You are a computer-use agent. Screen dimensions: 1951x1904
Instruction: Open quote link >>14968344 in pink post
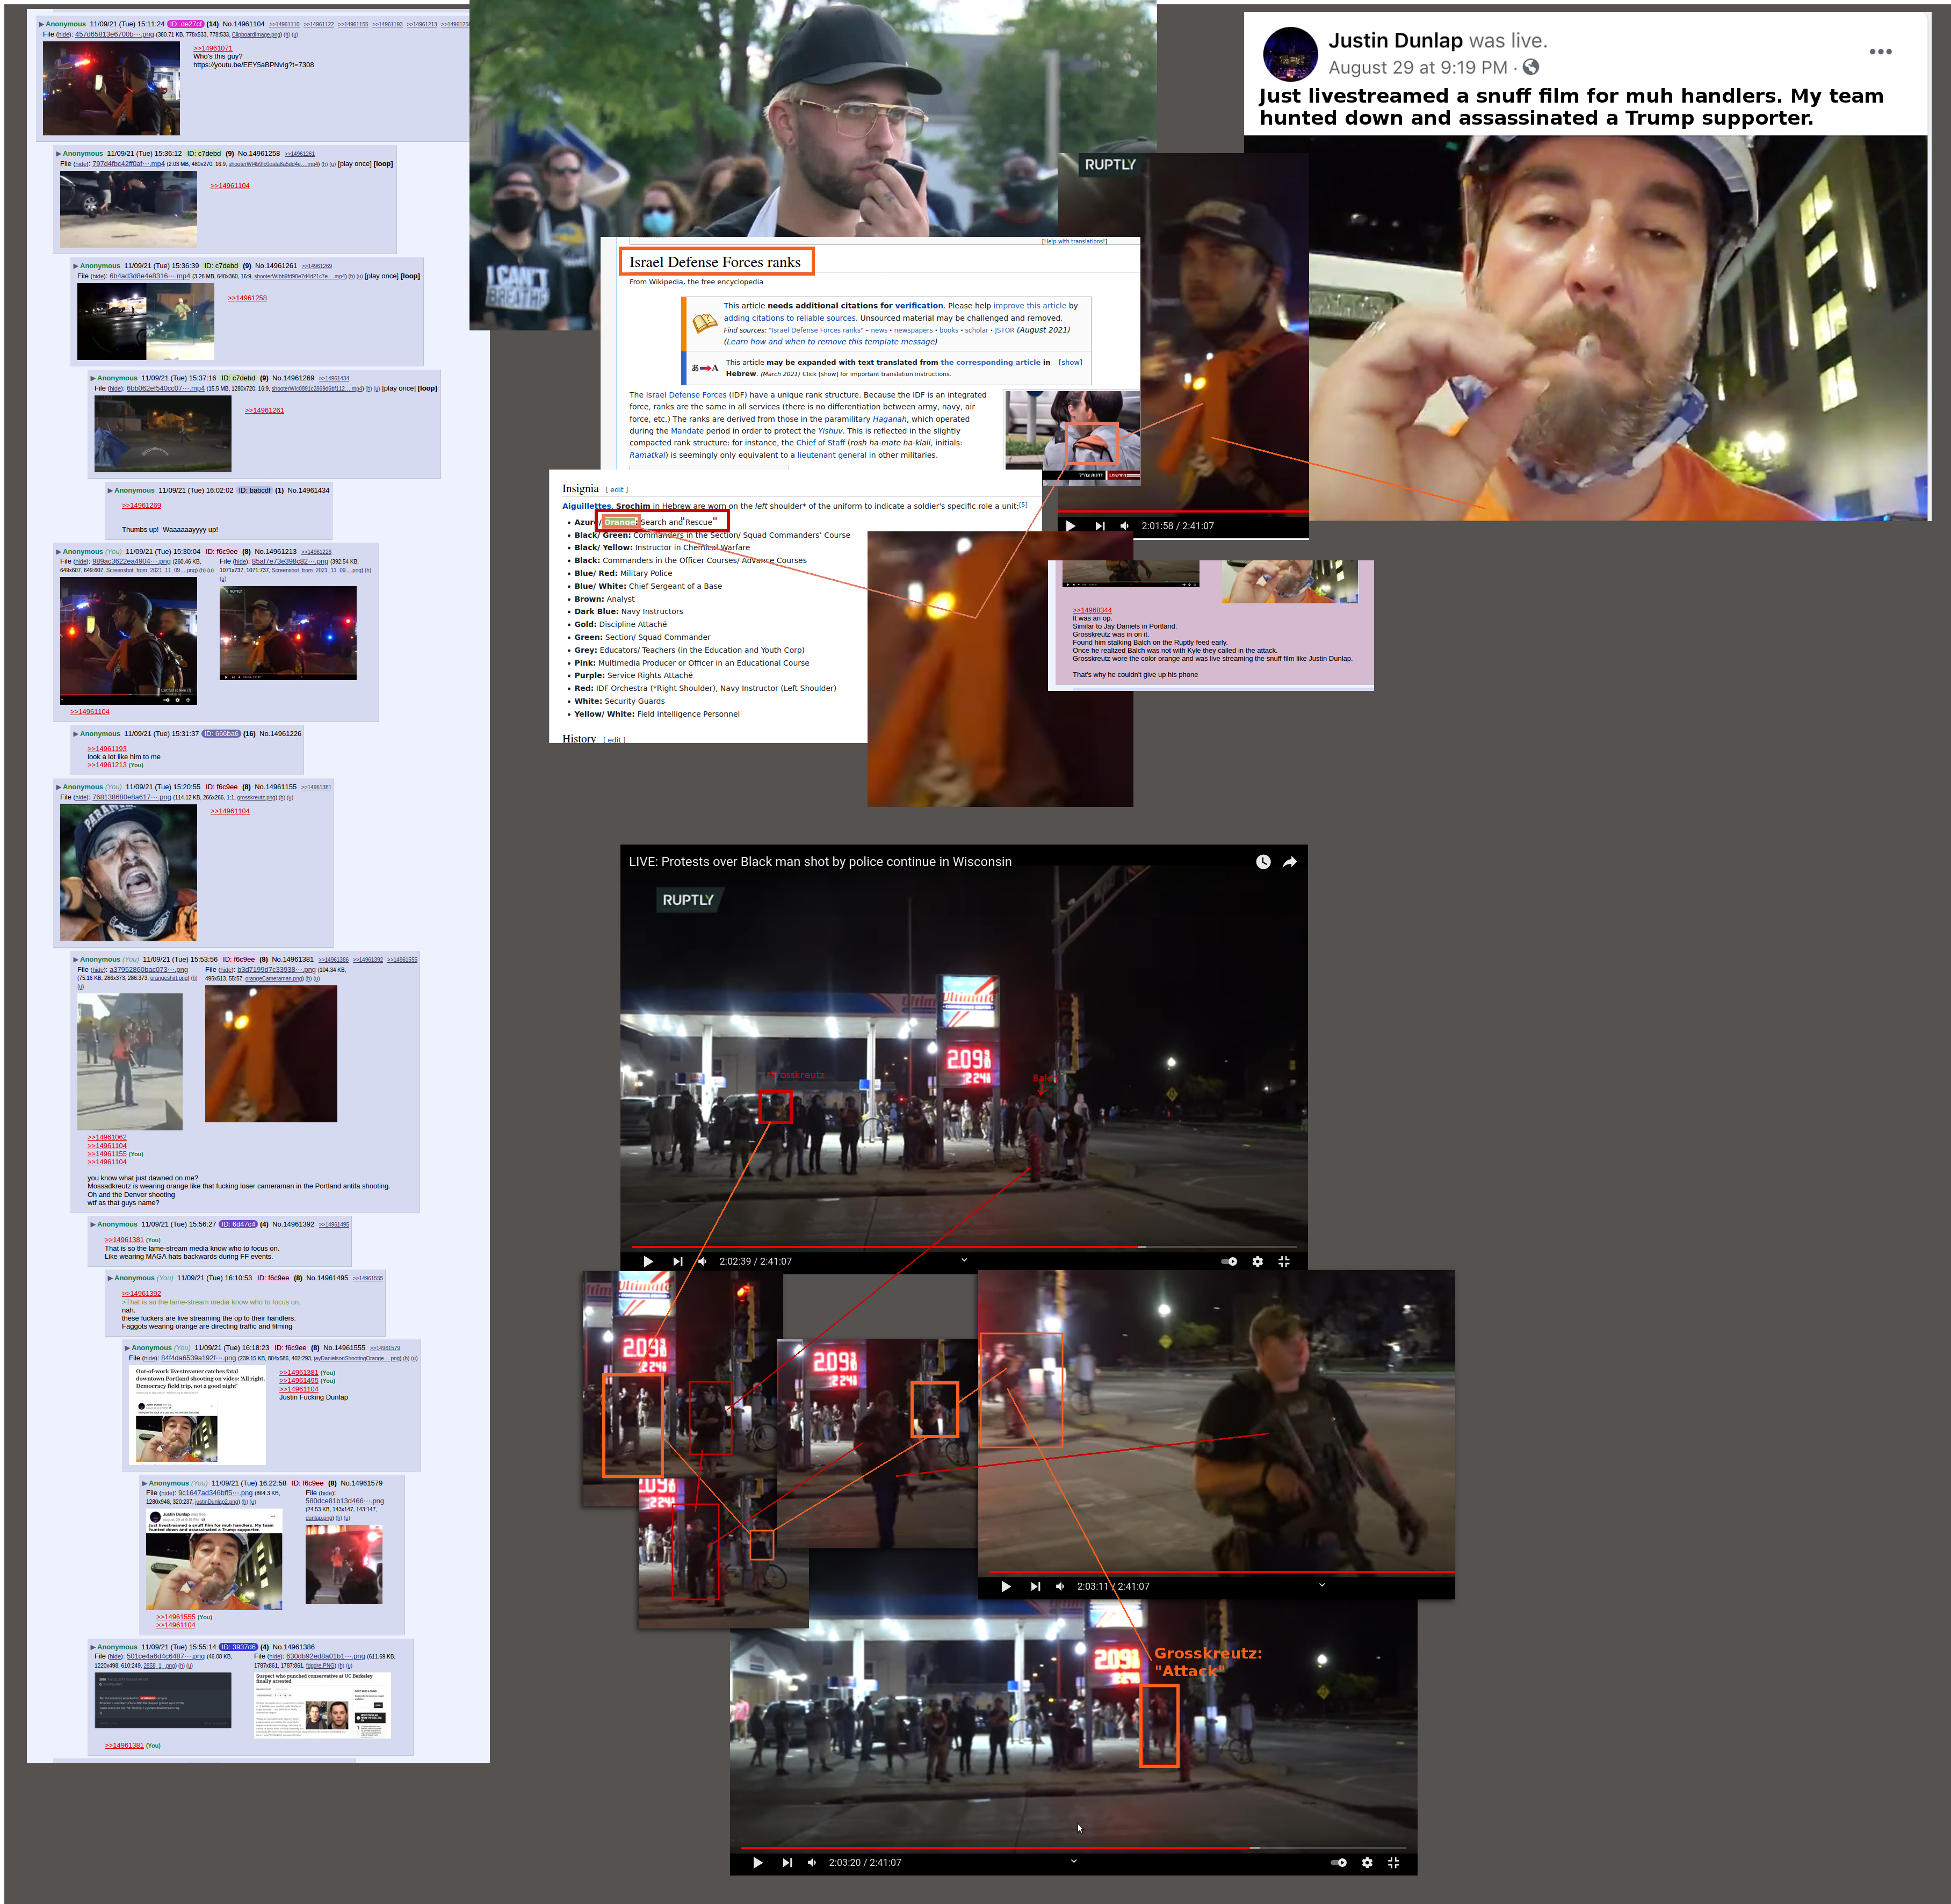[x=1092, y=610]
